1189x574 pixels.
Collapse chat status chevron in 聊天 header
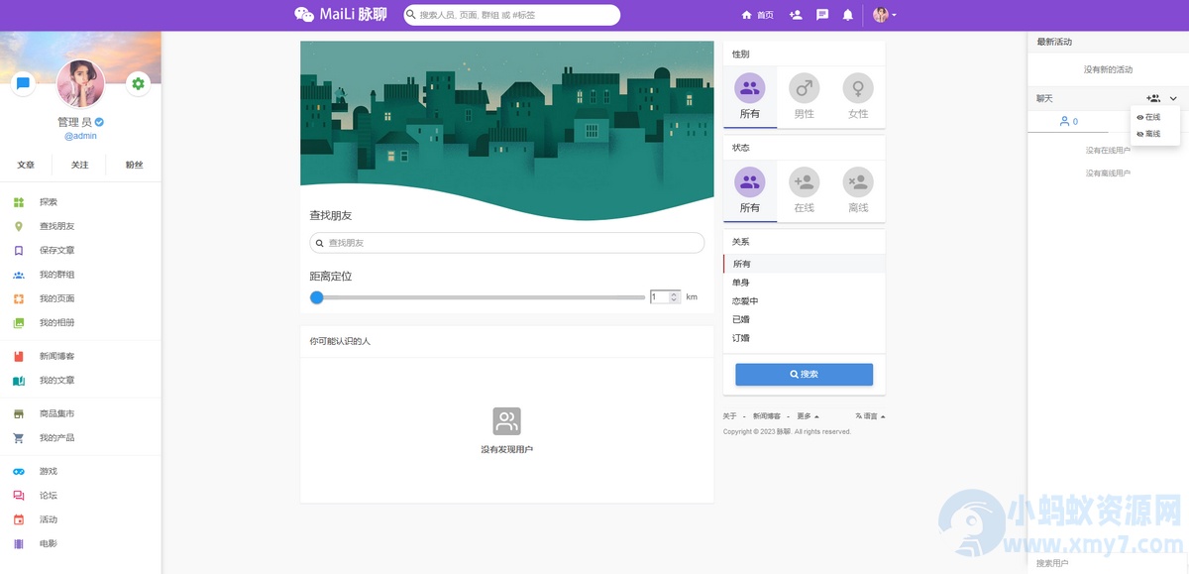click(x=1173, y=98)
